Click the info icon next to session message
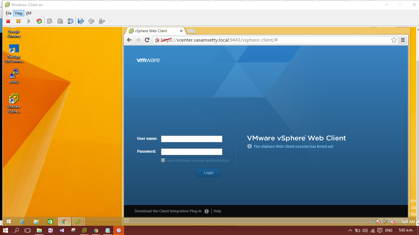Viewport: 419px width, 235px height. [x=249, y=146]
